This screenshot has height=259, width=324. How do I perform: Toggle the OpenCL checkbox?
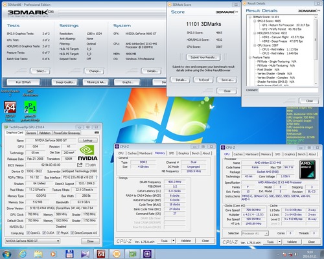pos(28,233)
